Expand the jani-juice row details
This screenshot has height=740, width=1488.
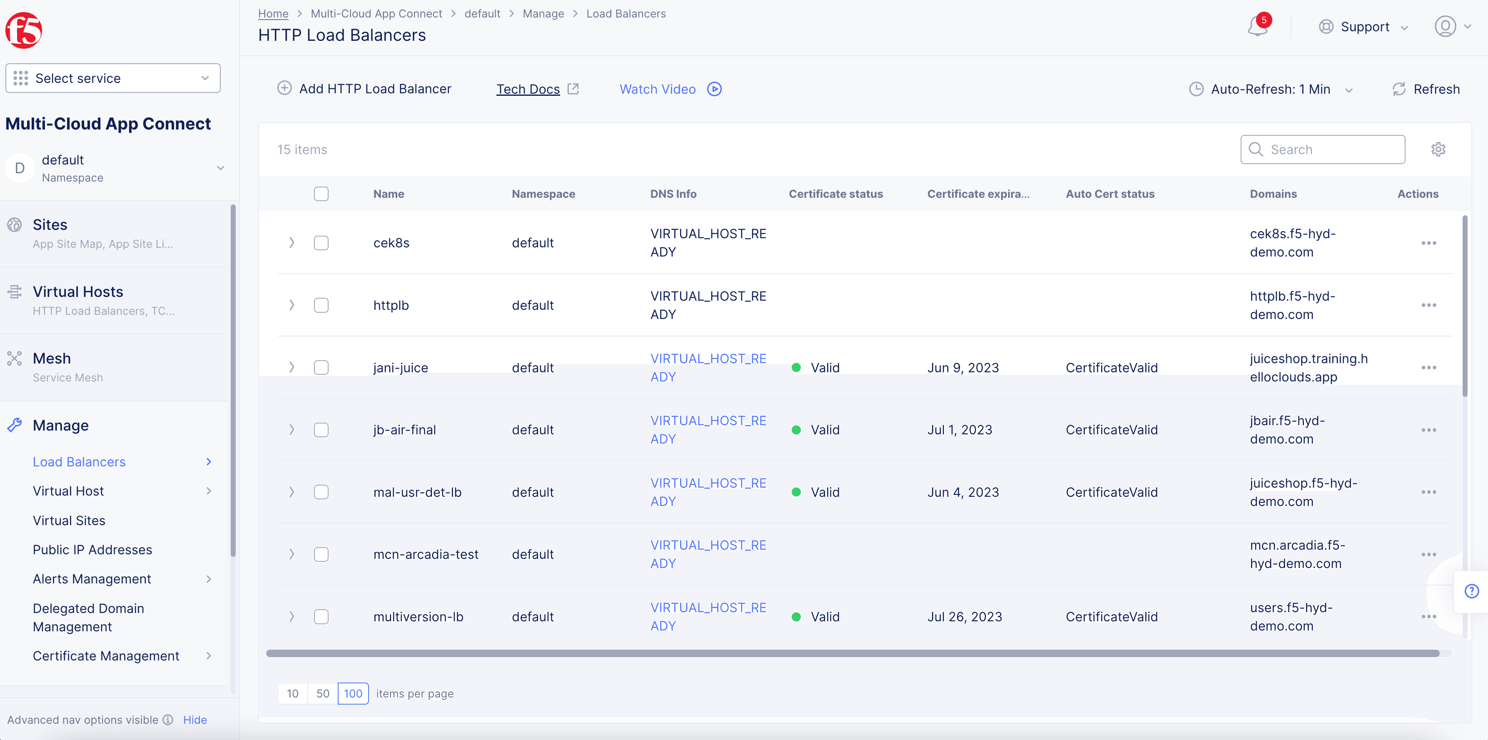(x=292, y=367)
